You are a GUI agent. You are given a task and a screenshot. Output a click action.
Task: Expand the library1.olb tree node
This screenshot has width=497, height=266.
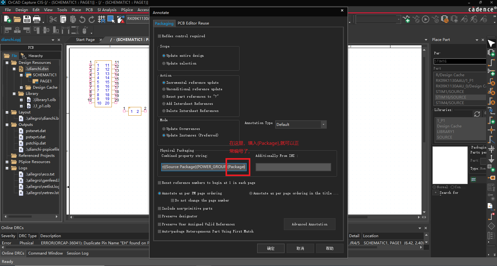coord(21,100)
